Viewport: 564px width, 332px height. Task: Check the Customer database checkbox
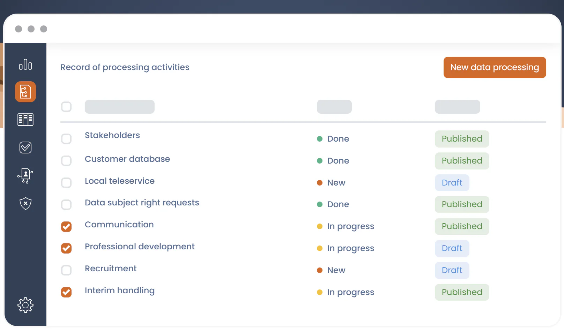coord(66,161)
